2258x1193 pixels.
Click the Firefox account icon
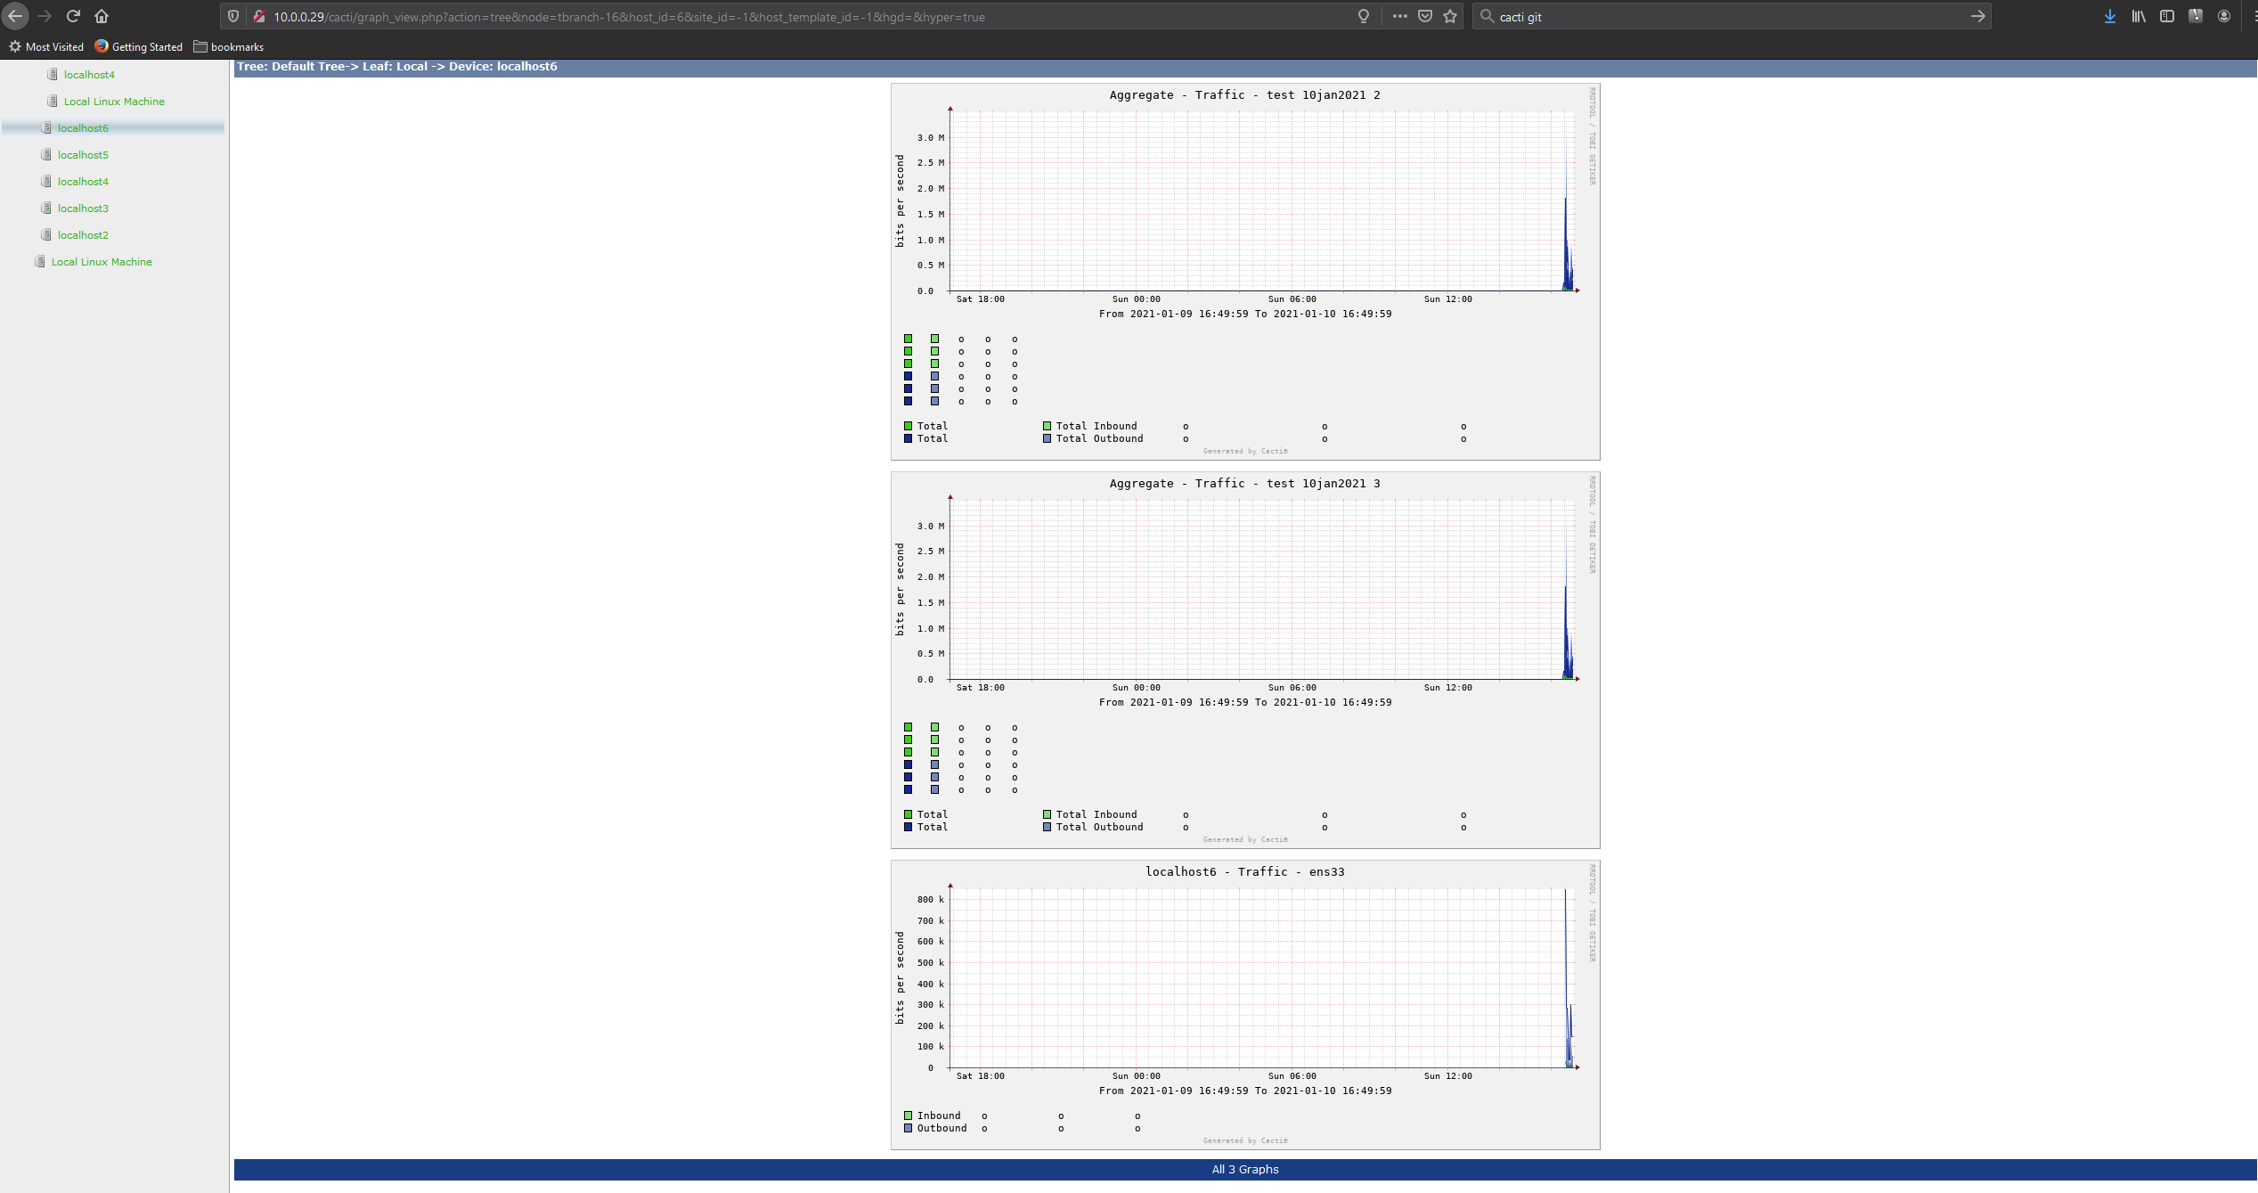[2224, 16]
